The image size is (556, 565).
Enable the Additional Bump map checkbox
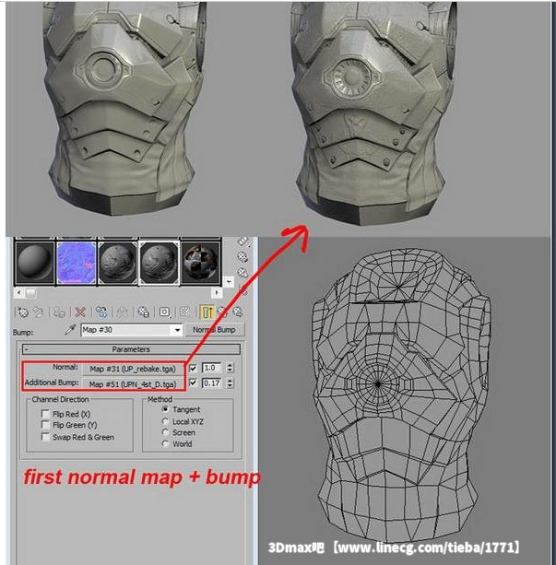193,383
